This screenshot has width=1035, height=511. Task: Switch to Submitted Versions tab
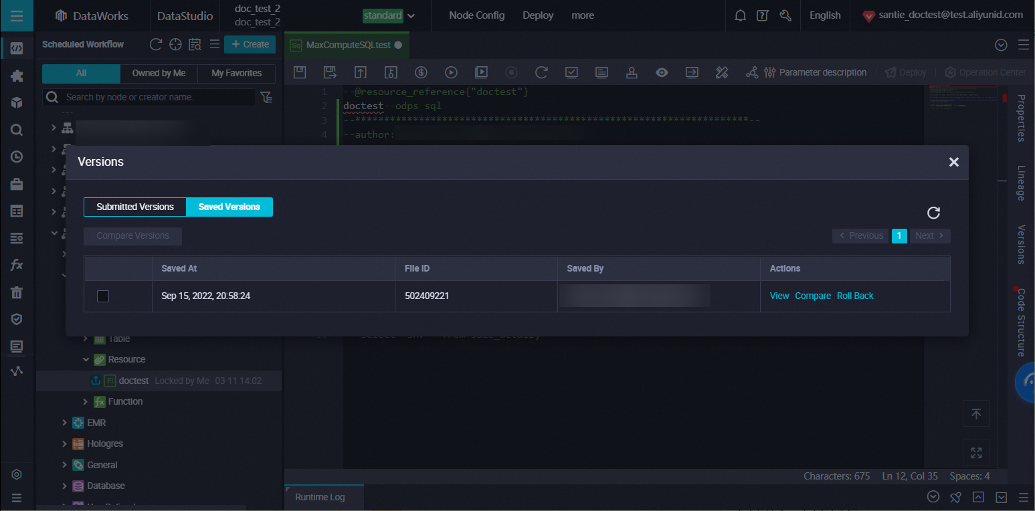pos(135,207)
